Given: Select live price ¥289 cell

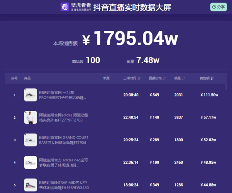Looking at the screenshot, I should tap(154, 140).
